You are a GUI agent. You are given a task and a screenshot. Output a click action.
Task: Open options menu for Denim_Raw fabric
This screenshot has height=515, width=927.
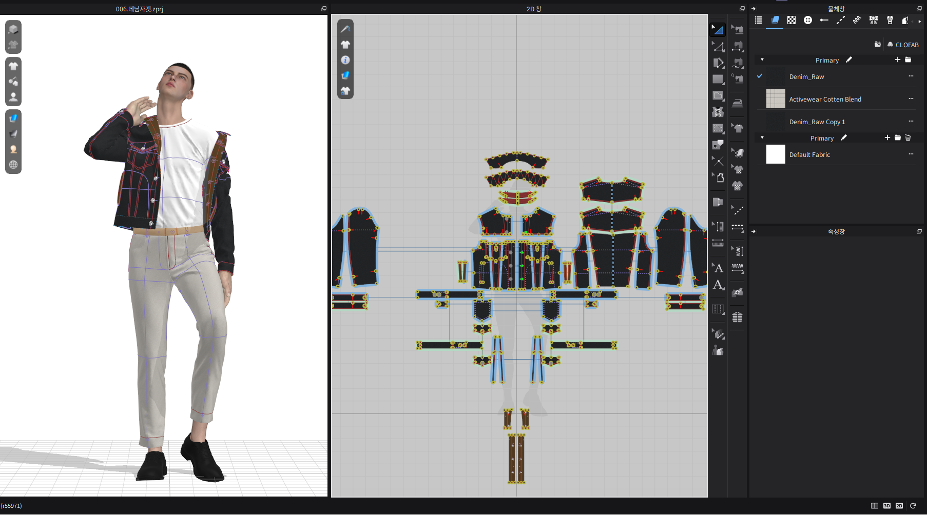(x=911, y=76)
